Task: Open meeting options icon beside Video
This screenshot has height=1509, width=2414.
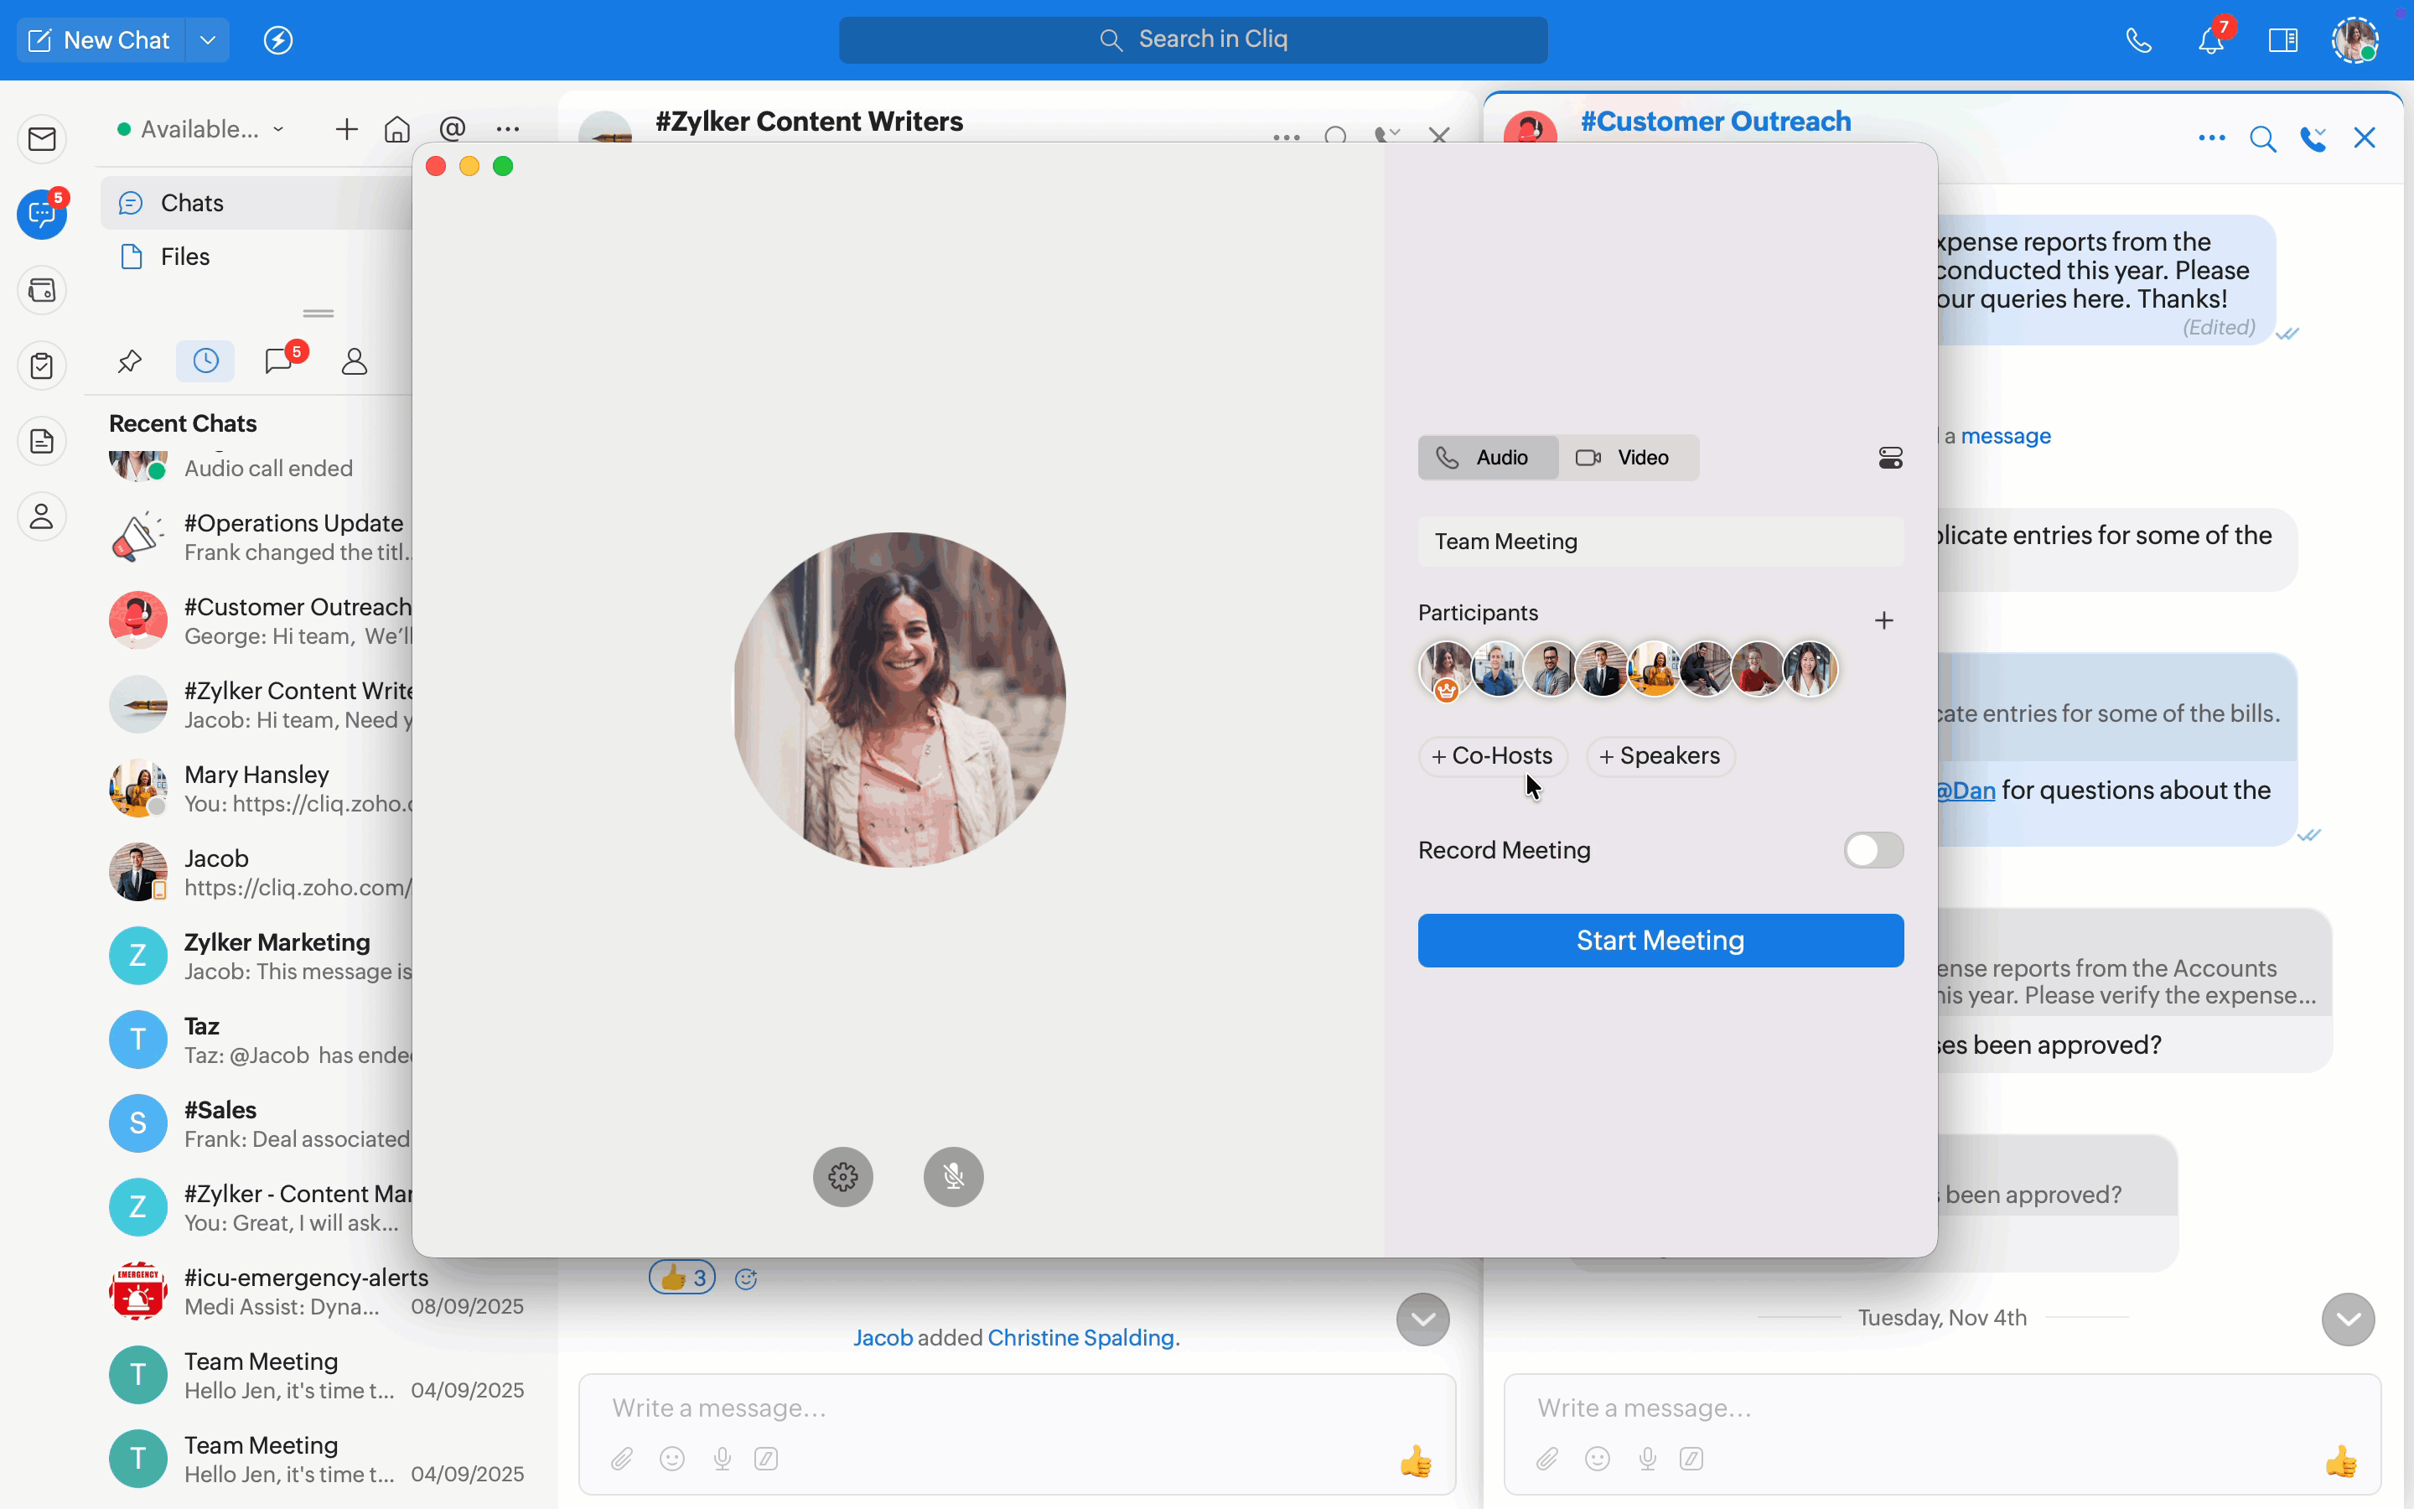Action: point(1890,457)
